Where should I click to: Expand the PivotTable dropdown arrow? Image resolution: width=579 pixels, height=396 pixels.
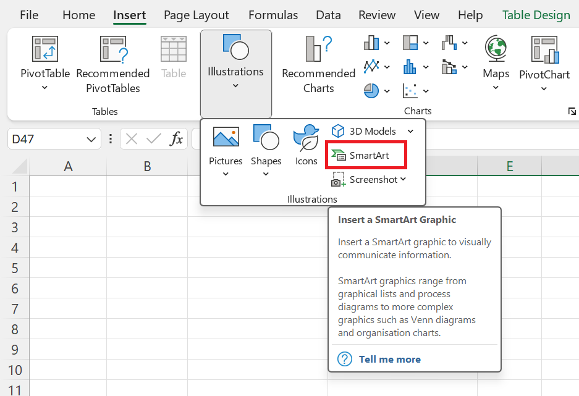tap(44, 88)
